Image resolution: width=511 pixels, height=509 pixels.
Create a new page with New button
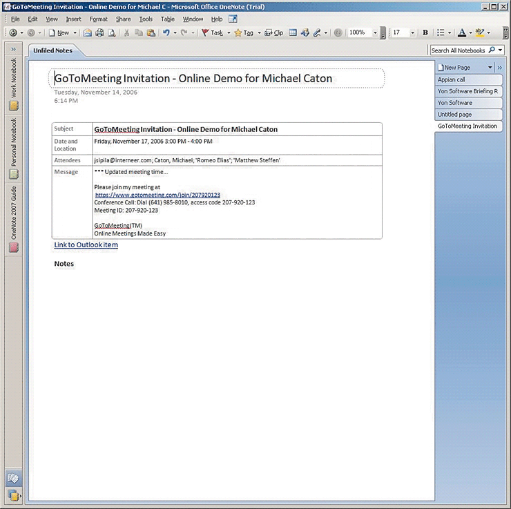[x=59, y=32]
